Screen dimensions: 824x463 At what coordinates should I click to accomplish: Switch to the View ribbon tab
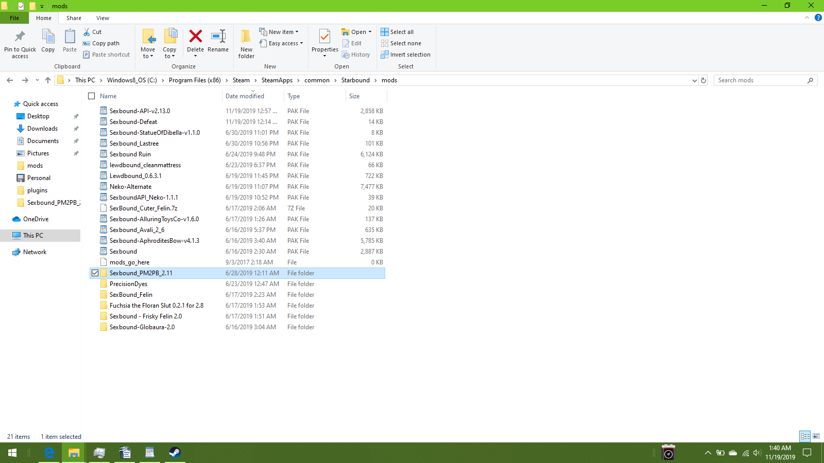coord(102,18)
